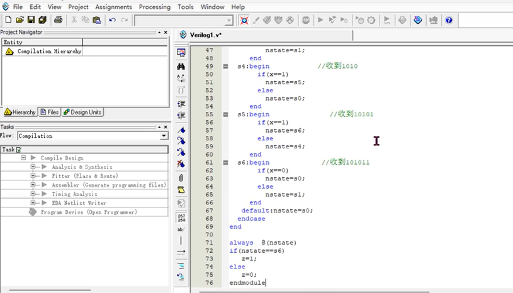
Task: Minimize the Project Navigator panel arrow
Action: tap(159, 32)
